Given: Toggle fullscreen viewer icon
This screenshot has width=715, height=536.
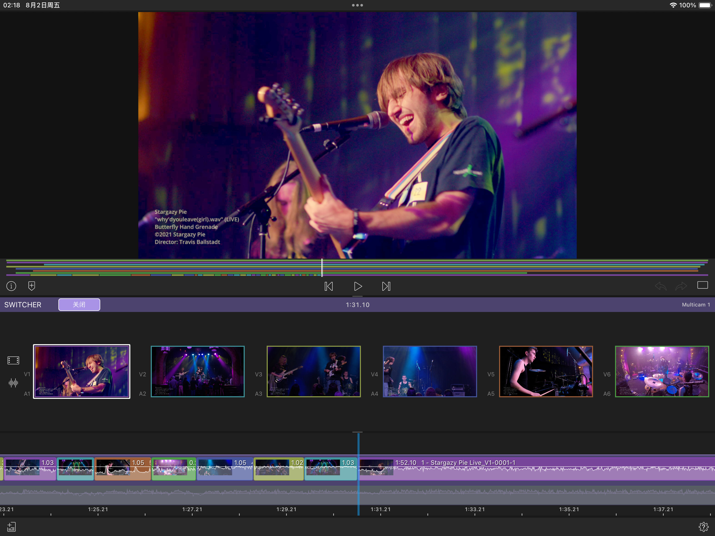Looking at the screenshot, I should [702, 285].
